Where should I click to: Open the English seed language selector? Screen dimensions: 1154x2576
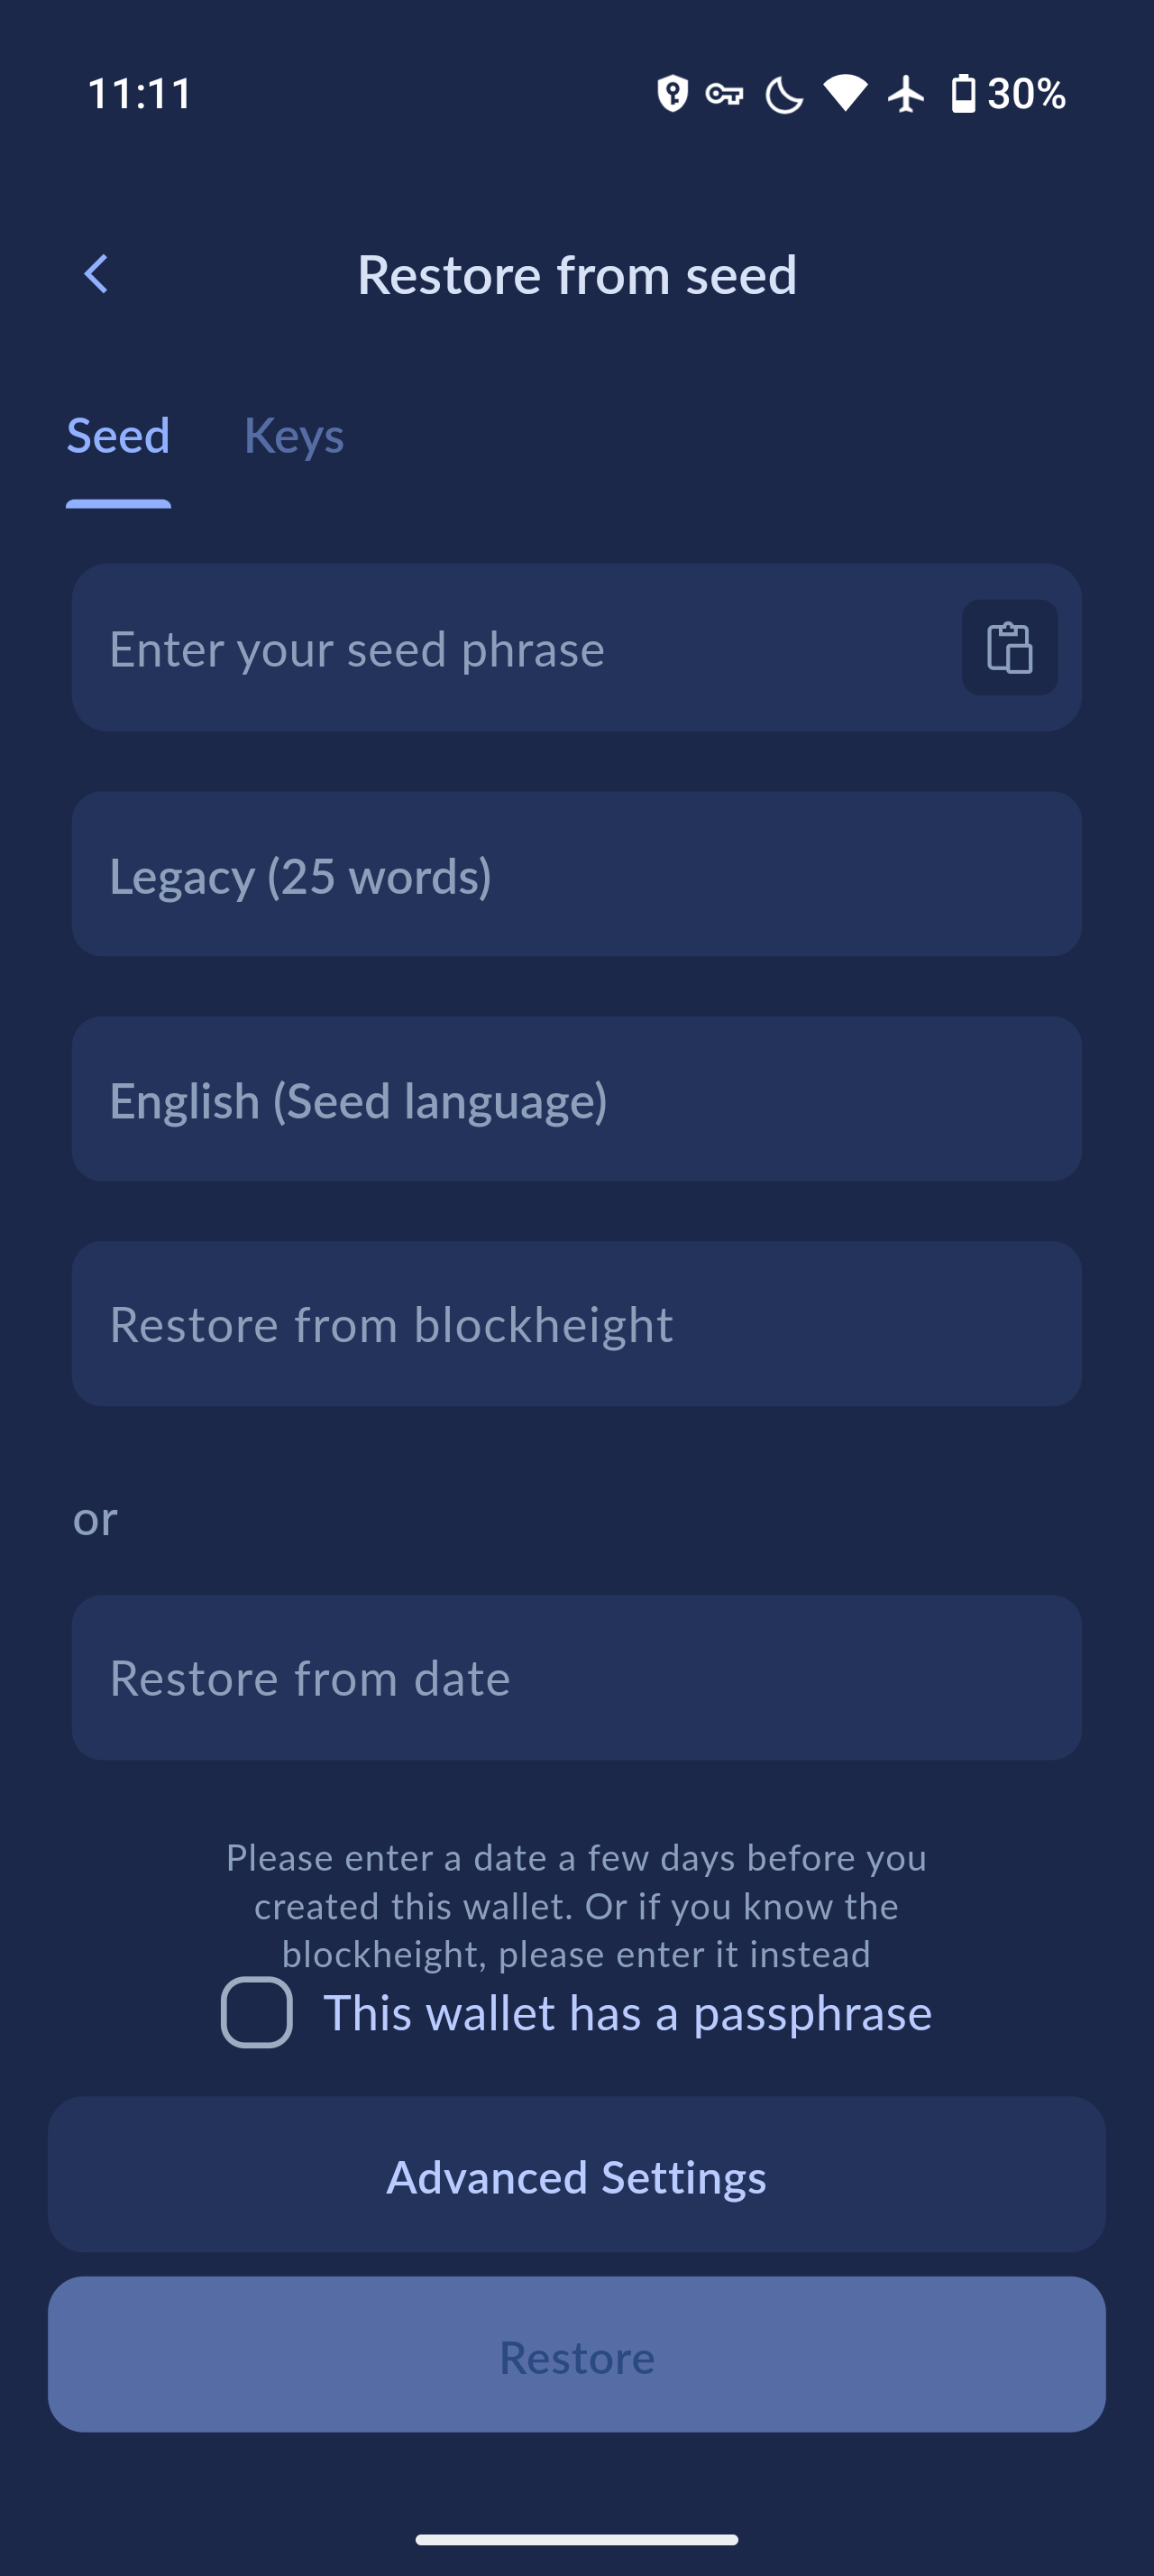pyautogui.click(x=576, y=1100)
